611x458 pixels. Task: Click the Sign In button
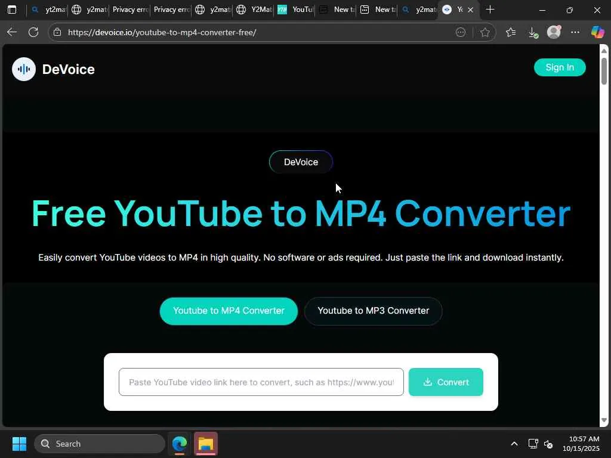[560, 67]
